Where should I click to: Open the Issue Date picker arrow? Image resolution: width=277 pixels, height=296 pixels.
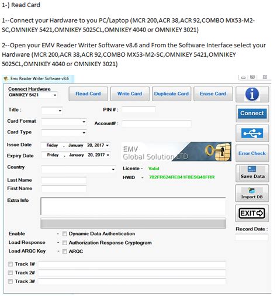coord(108,146)
